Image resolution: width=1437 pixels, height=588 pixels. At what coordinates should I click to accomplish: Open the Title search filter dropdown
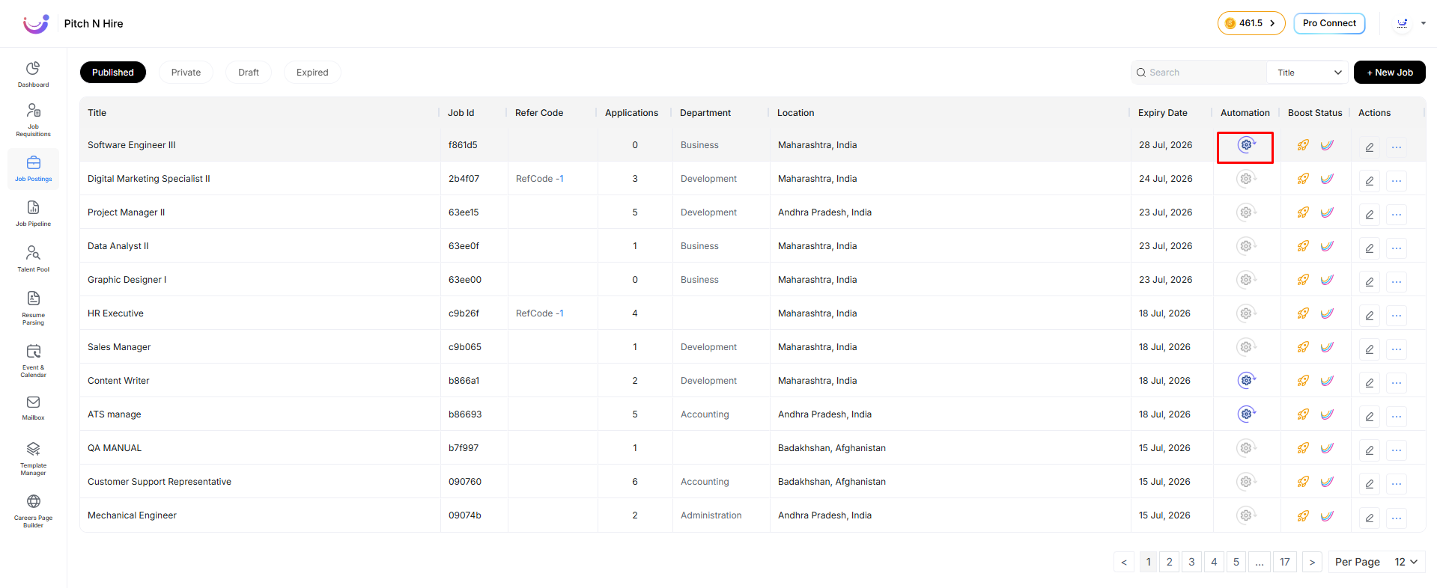click(x=1307, y=73)
